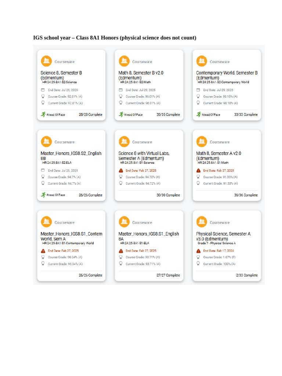The width and height of the screenshot is (282, 376).
Task: Click the Courseware icon on Master_Honors_IGS8.S1_Contem World card
Action: [46, 222]
